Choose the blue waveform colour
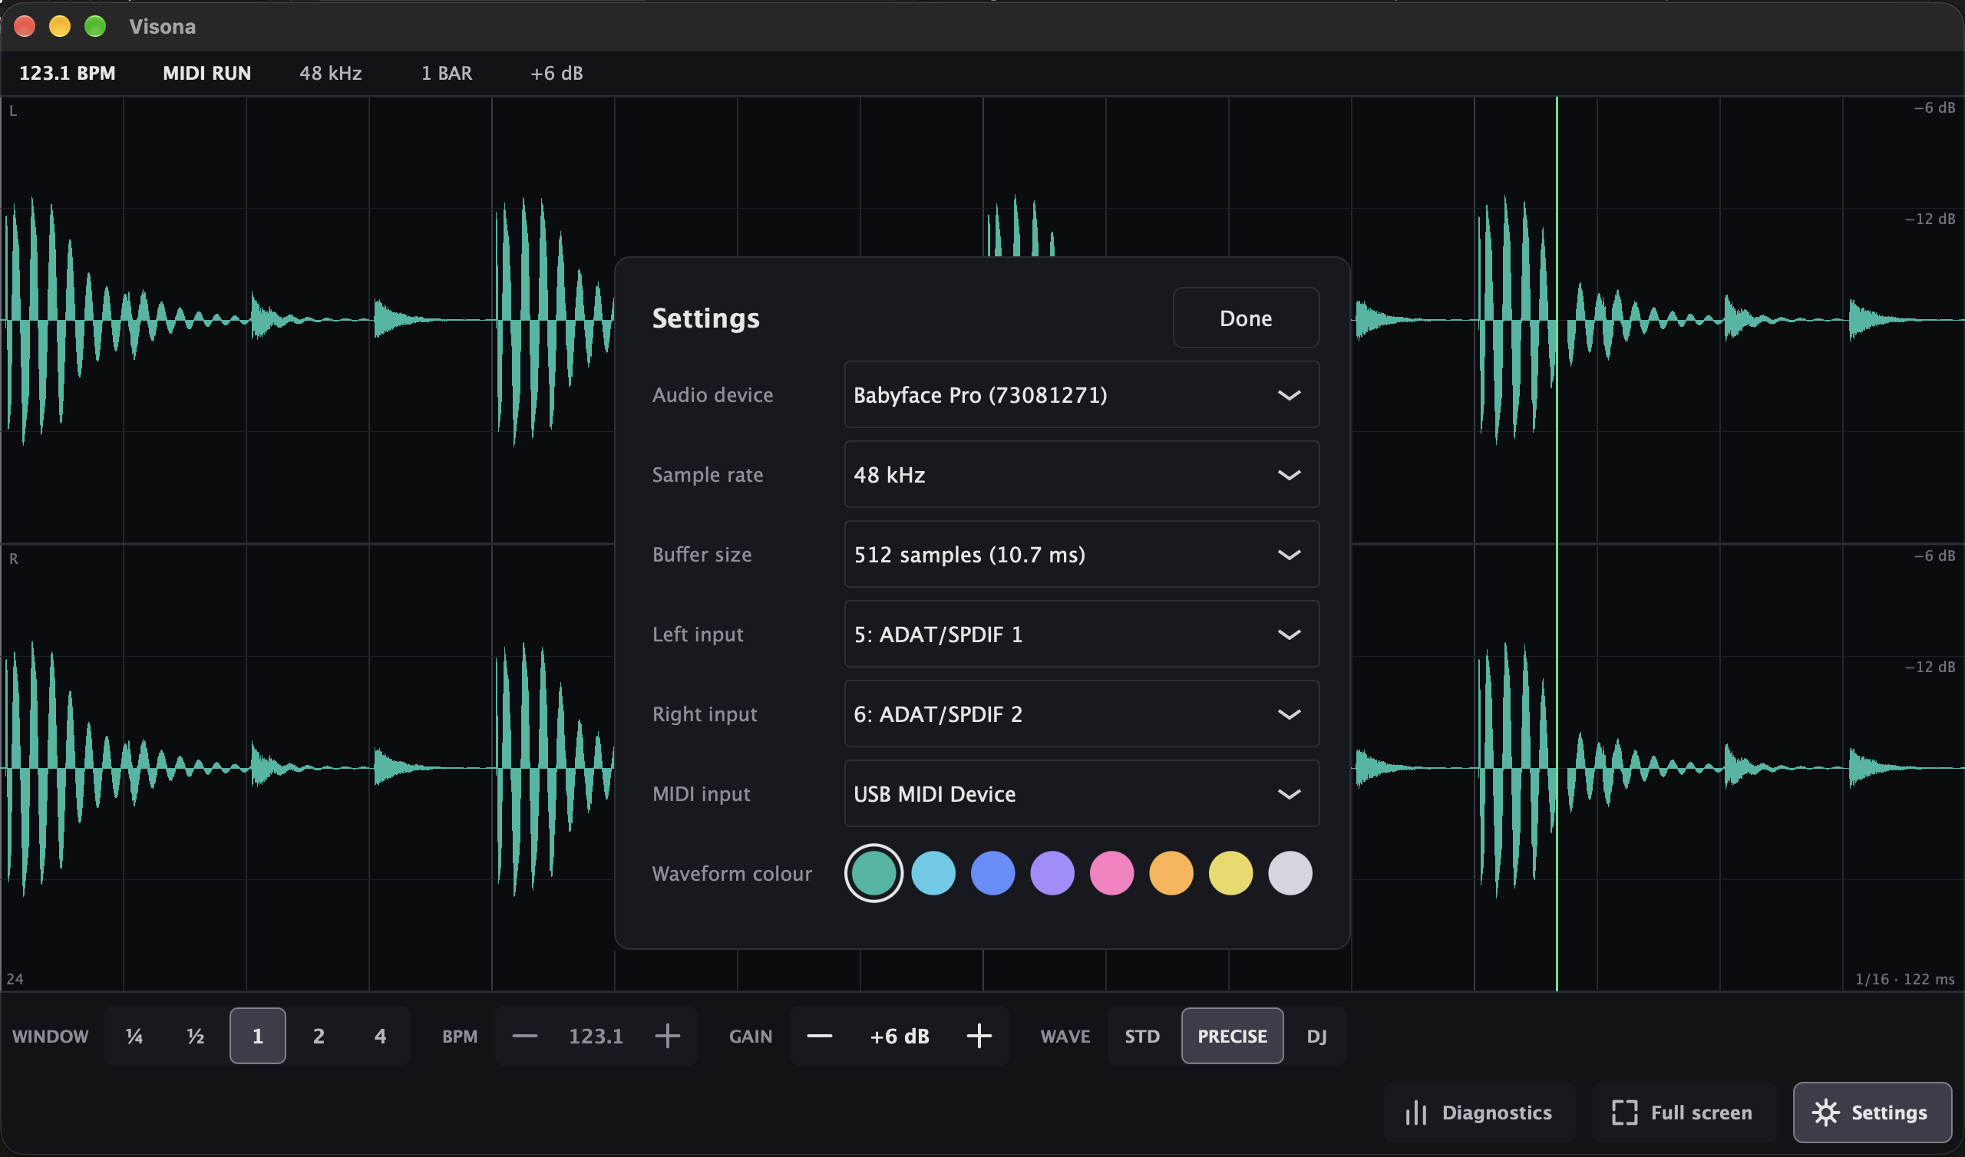The width and height of the screenshot is (1965, 1157). click(992, 873)
